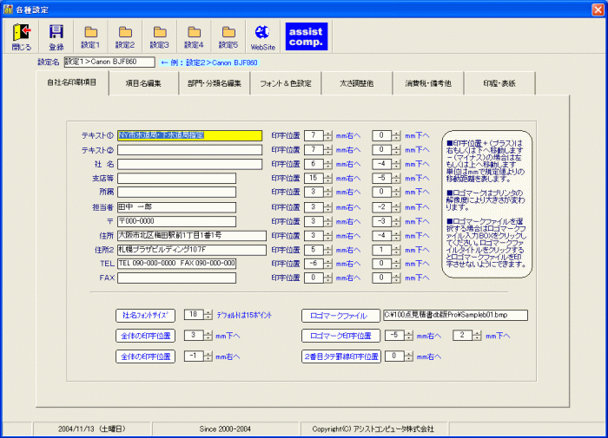Screen dimensions: 608x438
Task: Adjust 2番目タテ罫線印字位置 mm右へ spinner
Action: click(409, 356)
